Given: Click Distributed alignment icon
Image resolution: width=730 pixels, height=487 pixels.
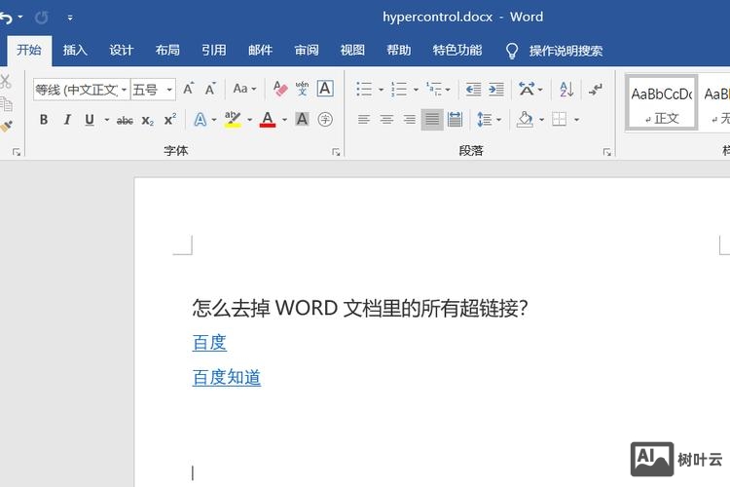Looking at the screenshot, I should coord(455,120).
